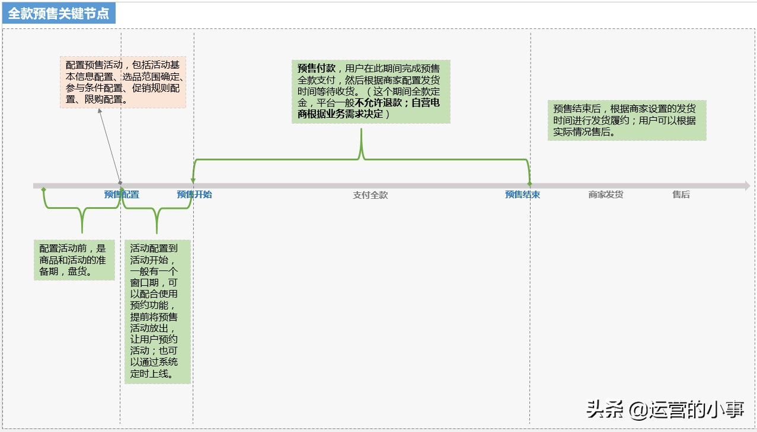Toggle the 预售付款 green note box
The image size is (757, 432).
pyautogui.click(x=370, y=91)
